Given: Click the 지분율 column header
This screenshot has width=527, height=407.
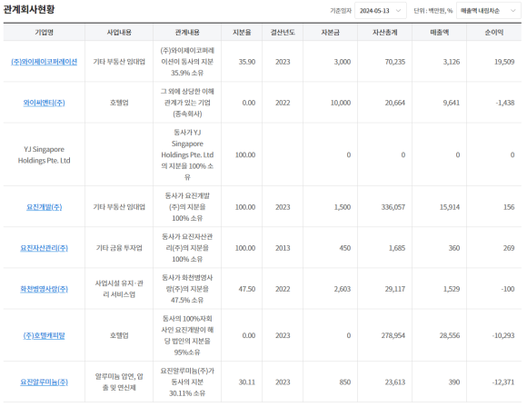Looking at the screenshot, I should click(242, 33).
